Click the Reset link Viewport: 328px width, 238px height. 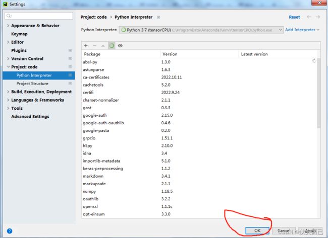tap(294, 17)
